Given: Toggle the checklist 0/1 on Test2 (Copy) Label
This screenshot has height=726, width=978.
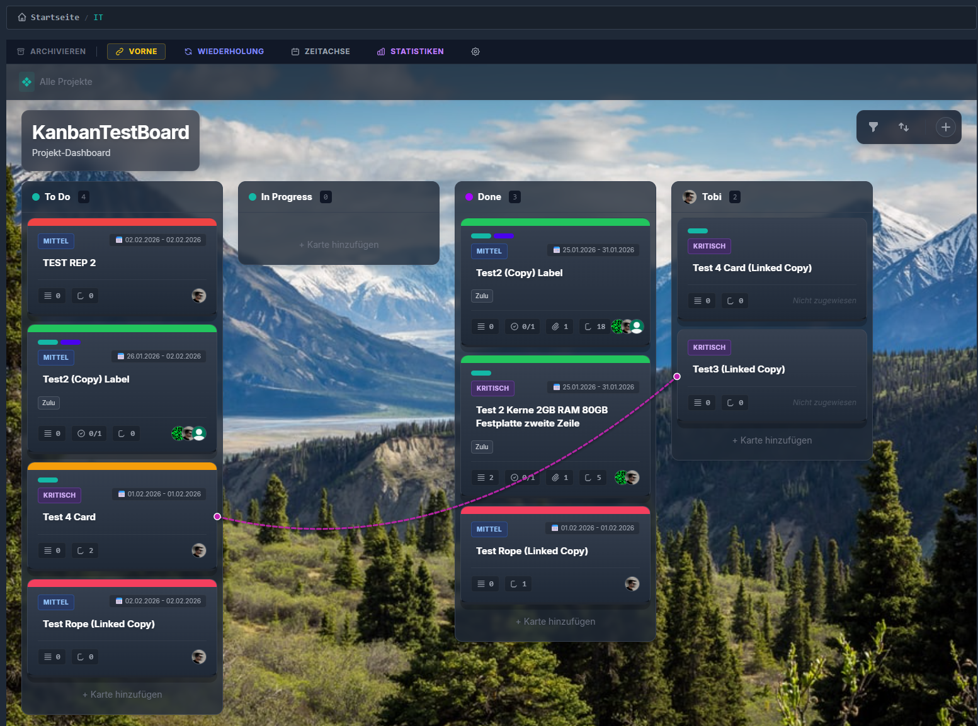Looking at the screenshot, I should (x=522, y=326).
